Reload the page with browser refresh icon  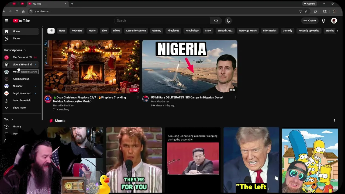[17, 11]
